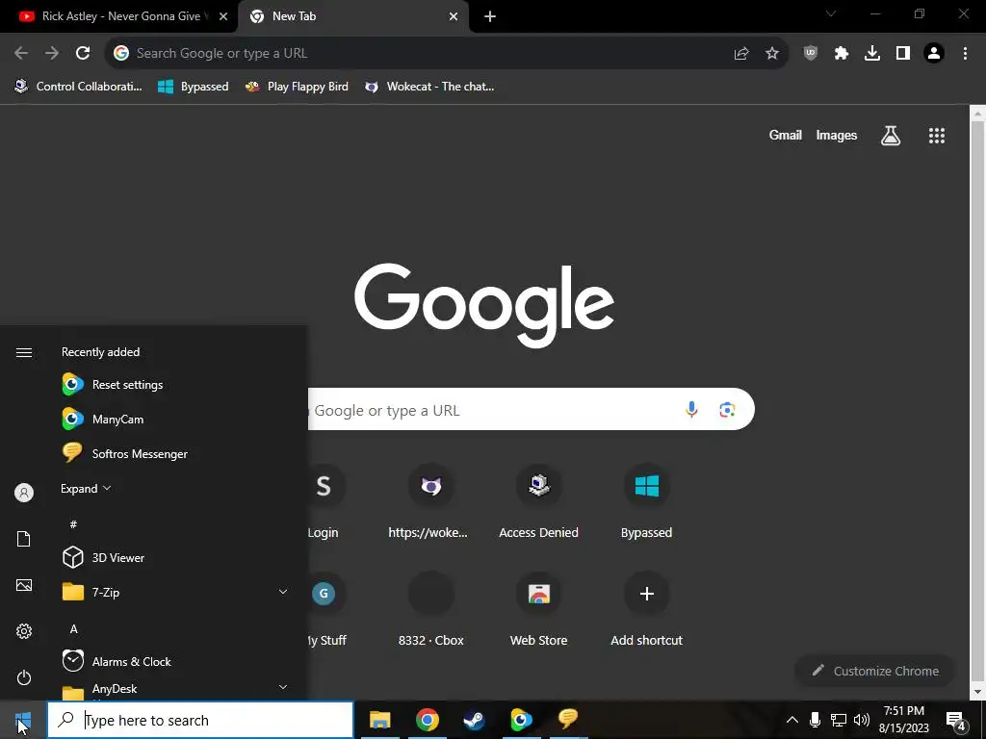Click the Windows Start button
Screen dimensions: 986x739
click(x=23, y=720)
